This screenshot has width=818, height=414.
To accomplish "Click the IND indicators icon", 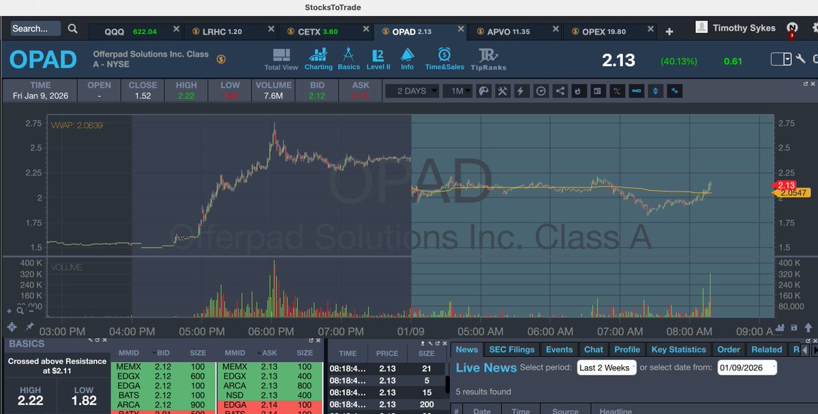I will (x=636, y=91).
